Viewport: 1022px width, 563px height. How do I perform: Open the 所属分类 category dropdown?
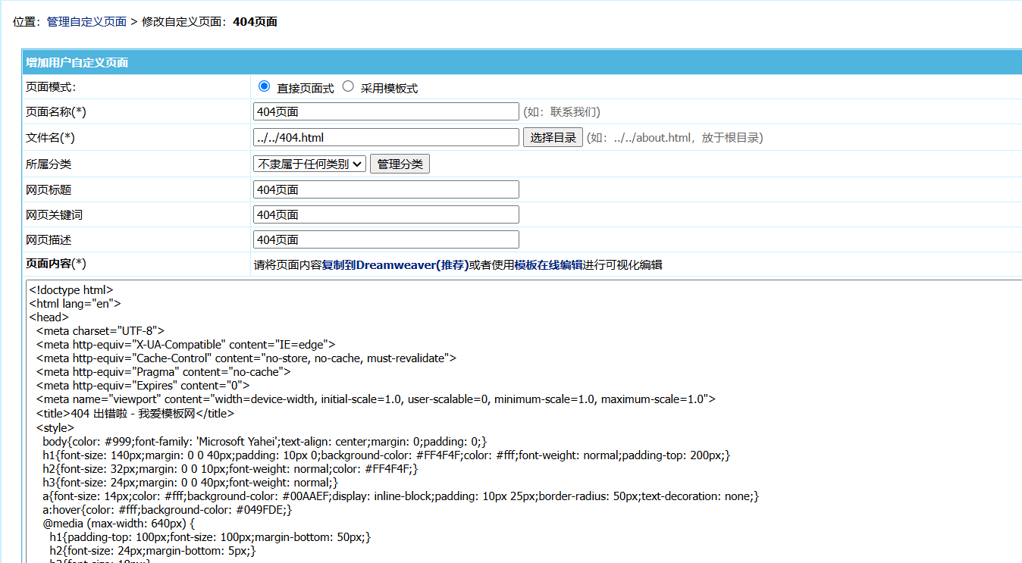pyautogui.click(x=309, y=164)
